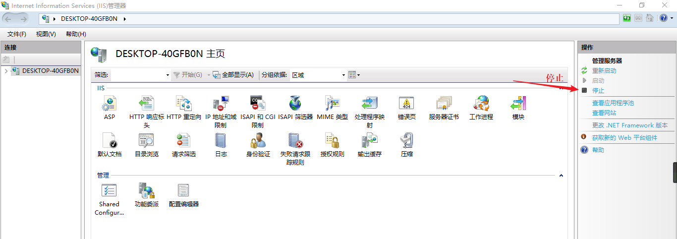Image resolution: width=677 pixels, height=239 pixels.
Task: Collapse the 管理 section
Action: pos(561,176)
